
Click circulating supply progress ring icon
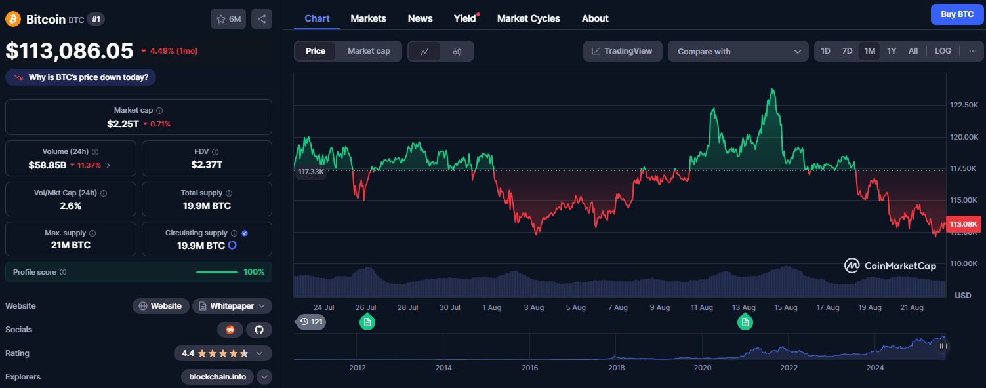coord(232,245)
